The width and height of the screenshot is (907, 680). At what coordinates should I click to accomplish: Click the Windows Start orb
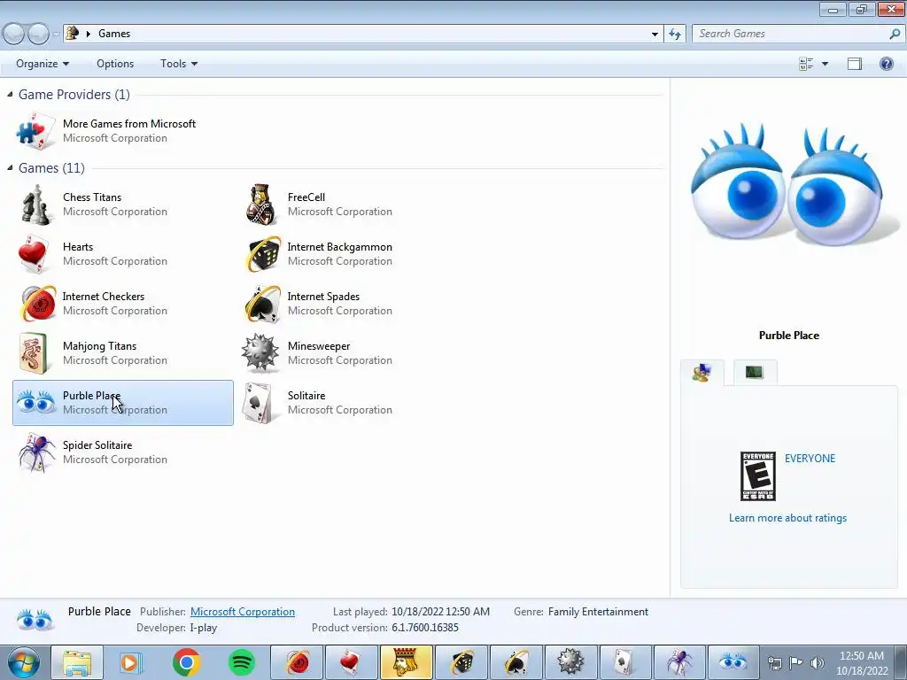(x=23, y=662)
